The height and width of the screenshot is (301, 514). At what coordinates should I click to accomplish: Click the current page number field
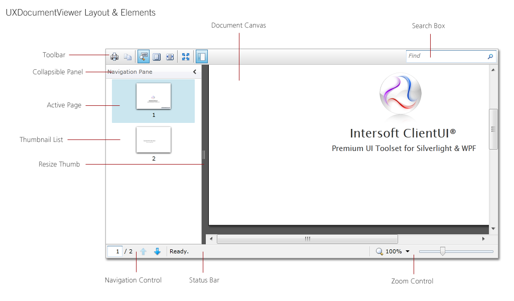[115, 251]
